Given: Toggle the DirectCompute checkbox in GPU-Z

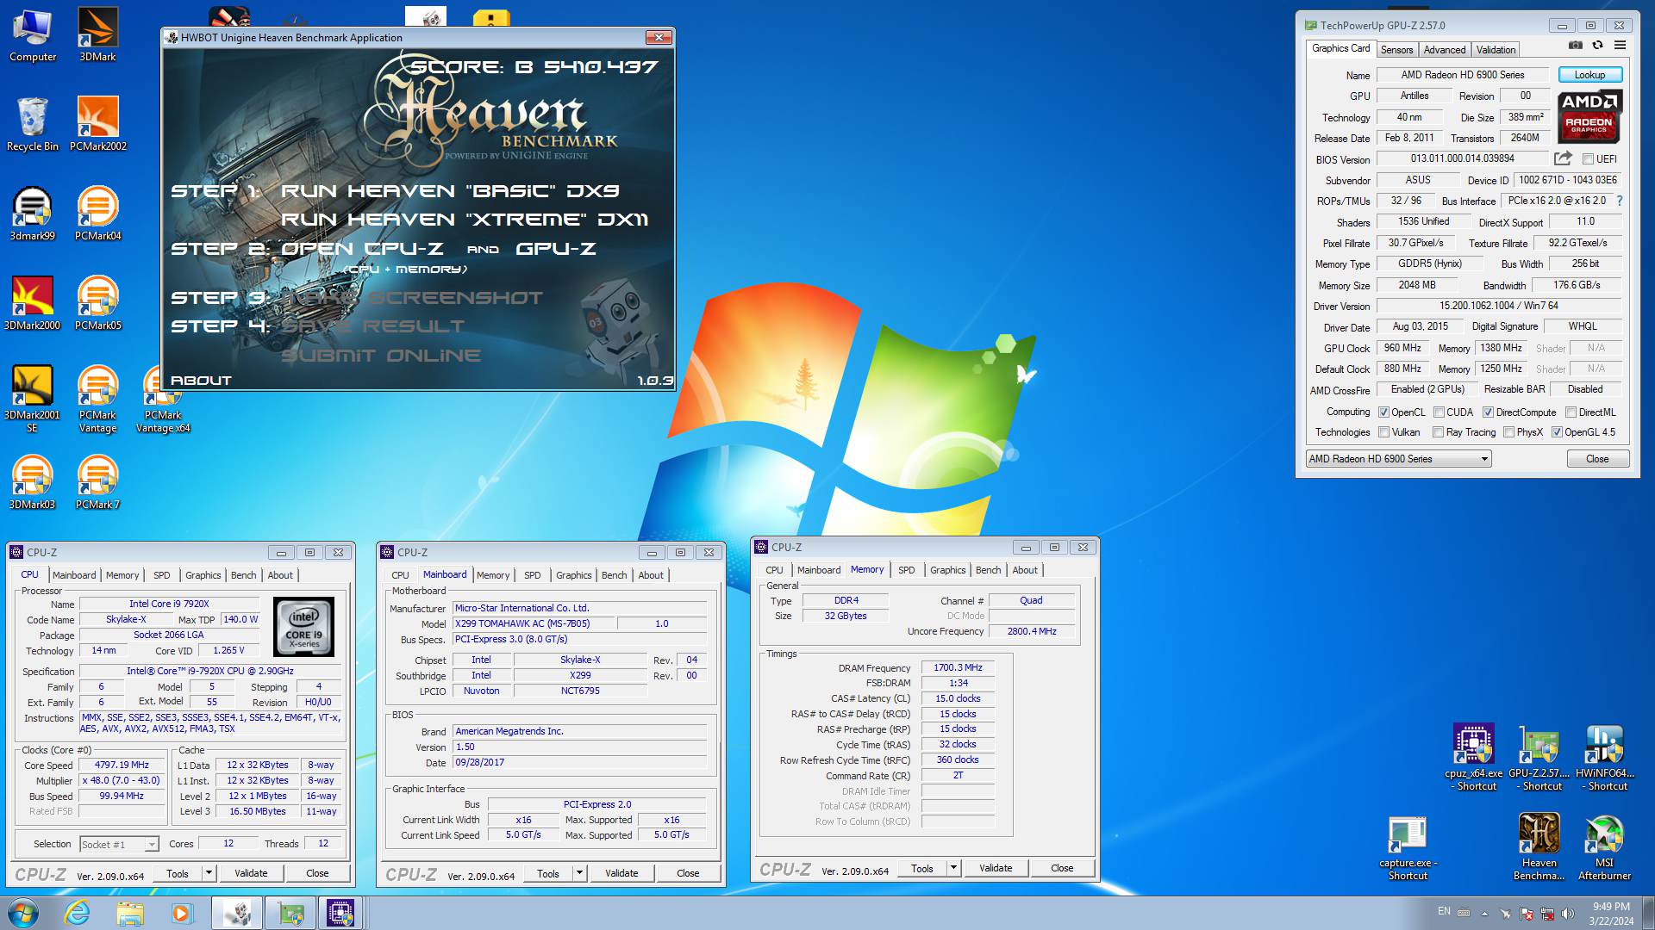Looking at the screenshot, I should 1488,412.
